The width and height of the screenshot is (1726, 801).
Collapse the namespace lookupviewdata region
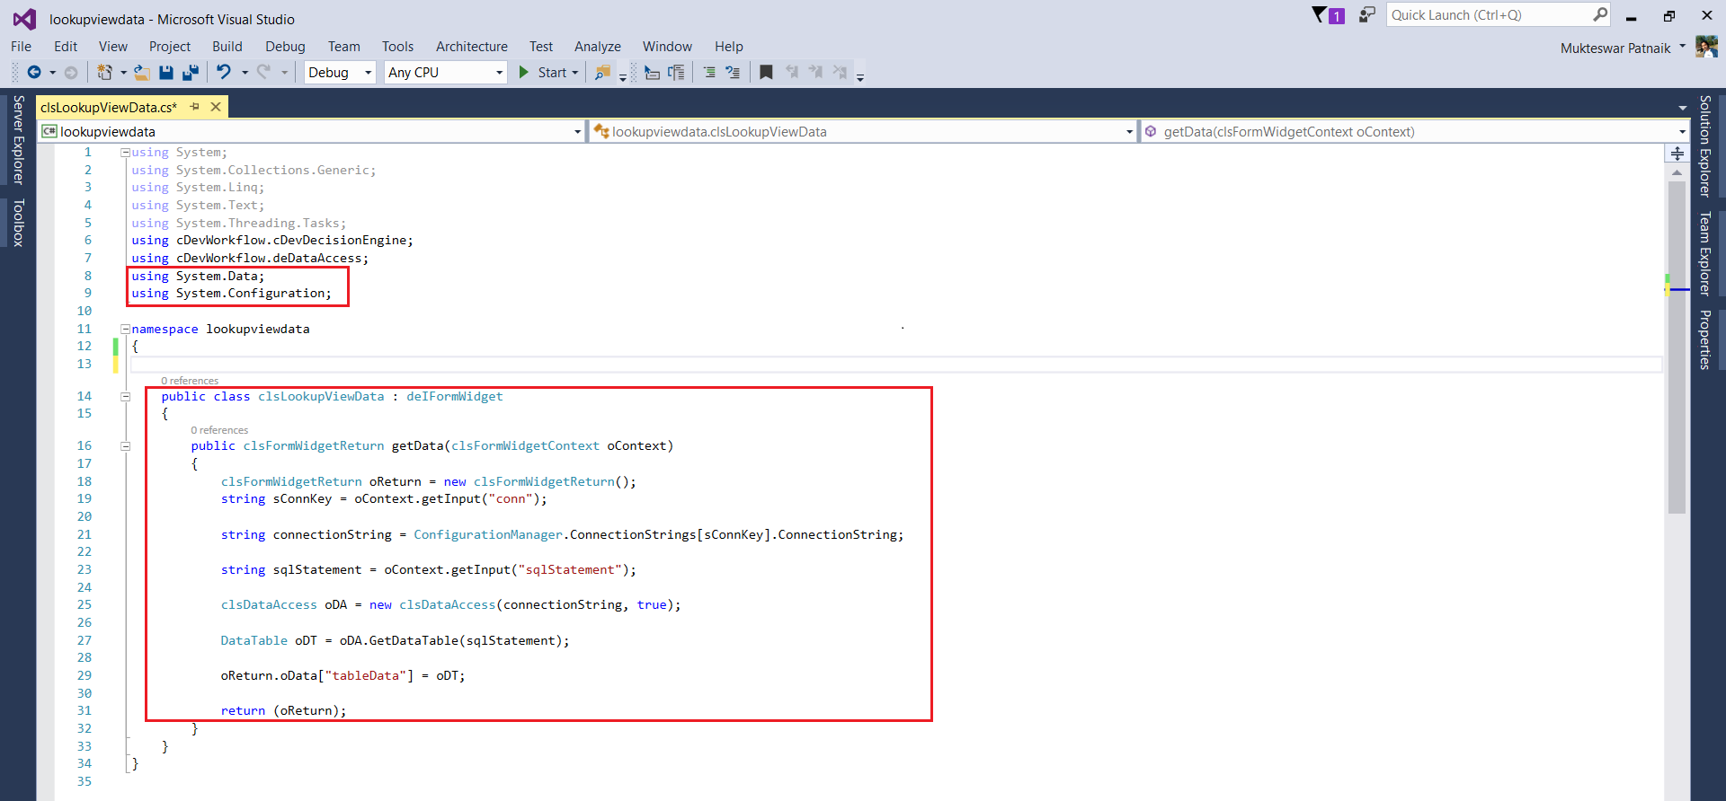[126, 330]
